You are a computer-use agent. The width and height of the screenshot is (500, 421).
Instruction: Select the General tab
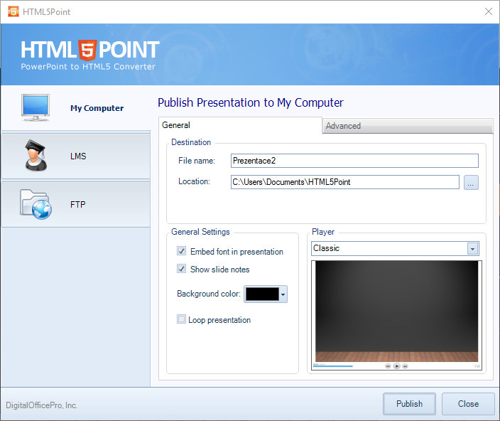tap(240, 125)
